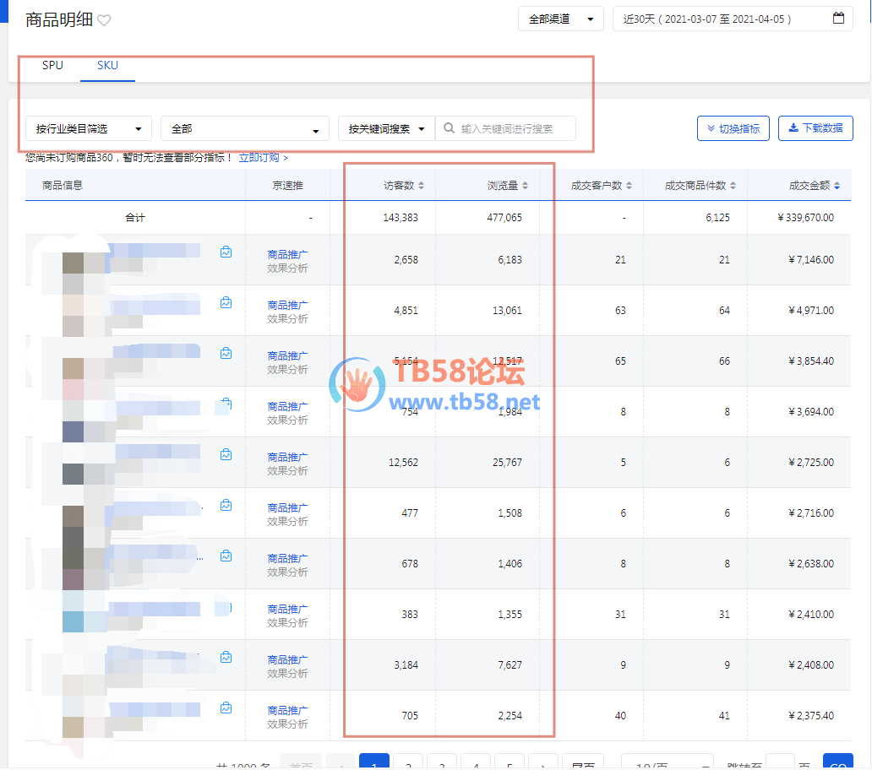
Task: Open 效果分析 in ¥2,725.00 row
Action: pos(287,470)
